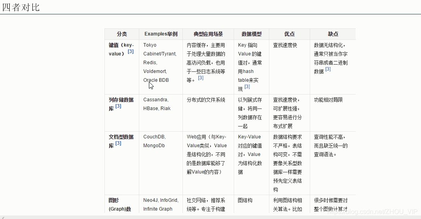Image resolution: width=421 pixels, height=219 pixels.
Task: Select the cell starting Web应用(与Key-Value类似
Action: click(x=208, y=163)
